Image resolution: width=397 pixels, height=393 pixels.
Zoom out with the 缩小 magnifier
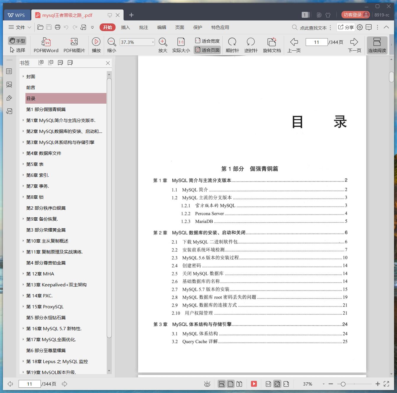(x=111, y=45)
